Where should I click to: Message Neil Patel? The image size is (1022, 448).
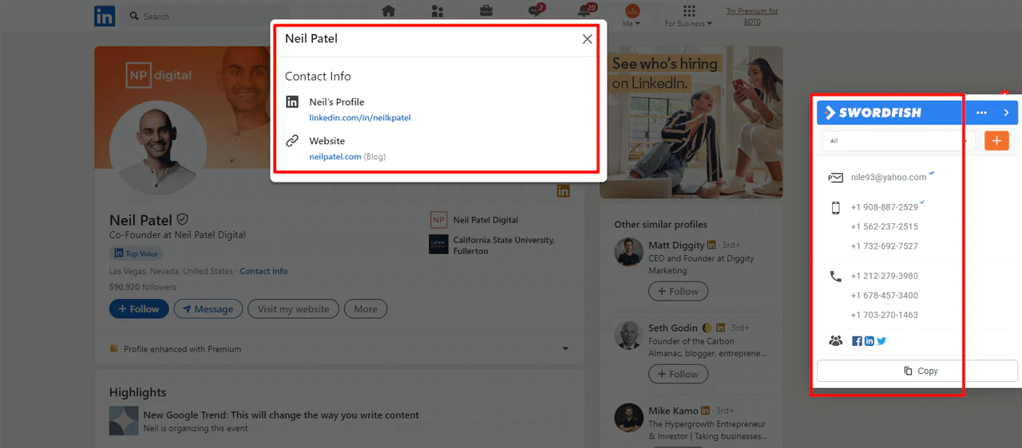208,309
